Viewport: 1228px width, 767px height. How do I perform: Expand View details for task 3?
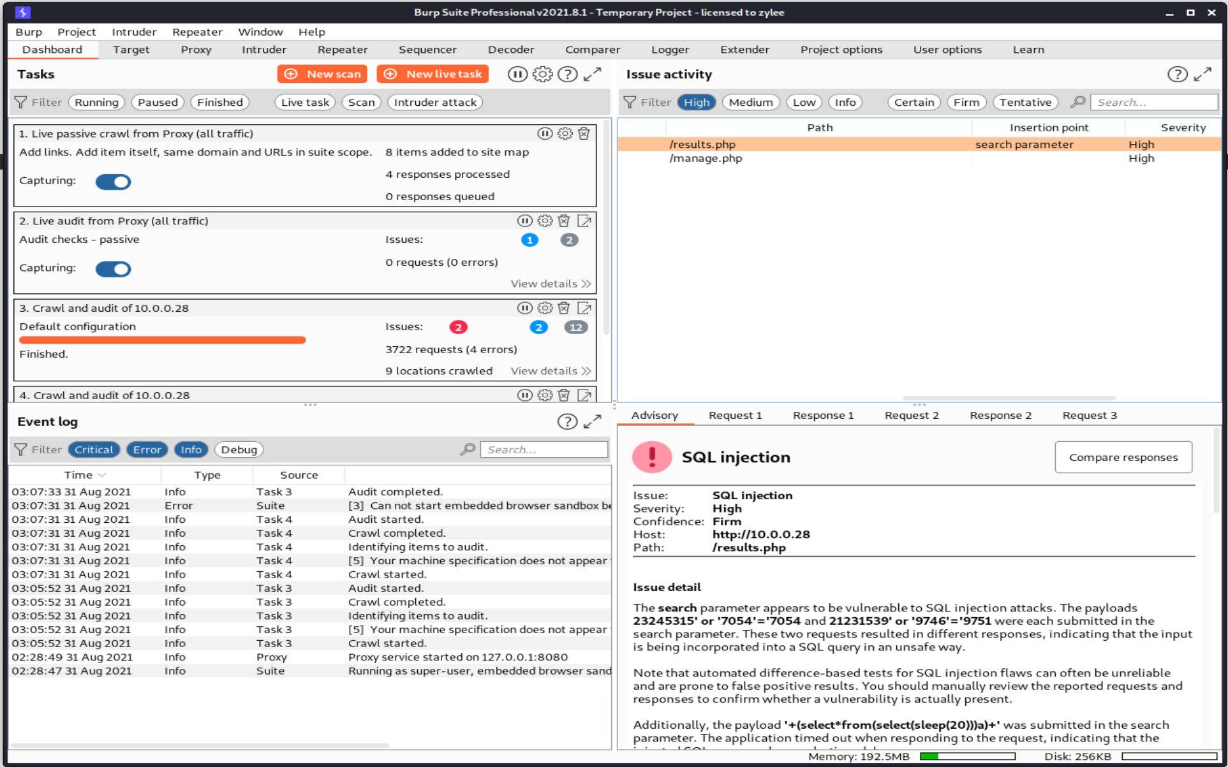coord(550,371)
